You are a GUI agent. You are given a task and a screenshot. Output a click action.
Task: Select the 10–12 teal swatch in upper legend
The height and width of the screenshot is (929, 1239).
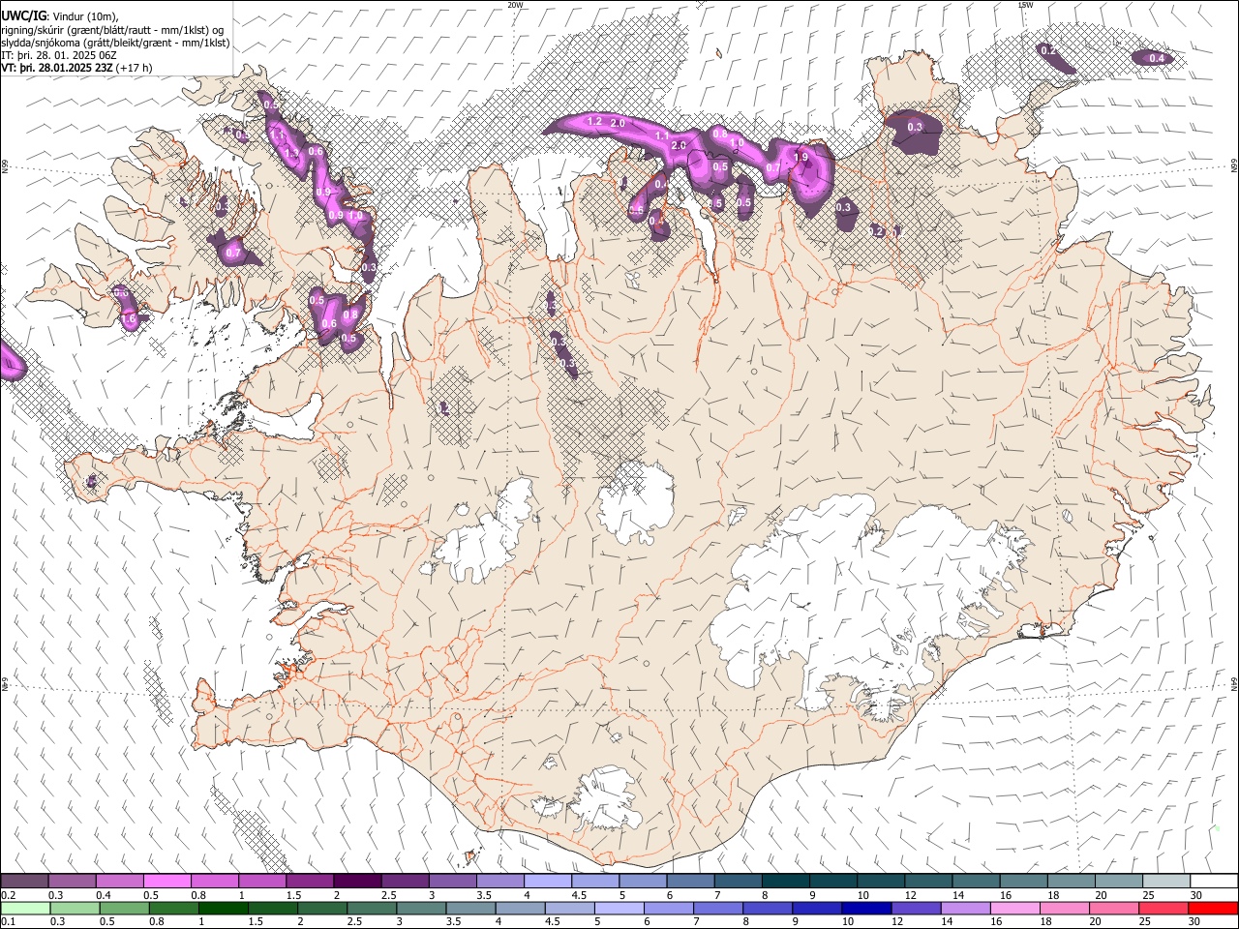(x=881, y=881)
